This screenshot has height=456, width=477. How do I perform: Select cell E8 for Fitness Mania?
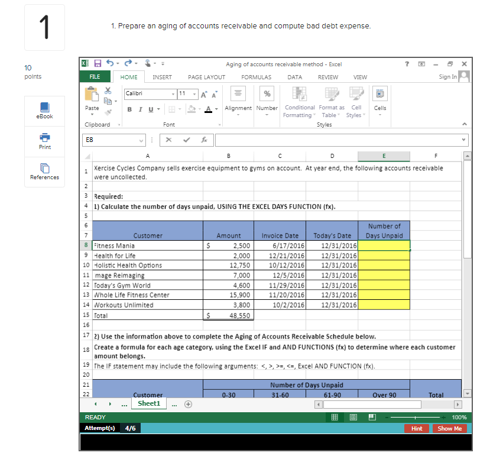(384, 245)
